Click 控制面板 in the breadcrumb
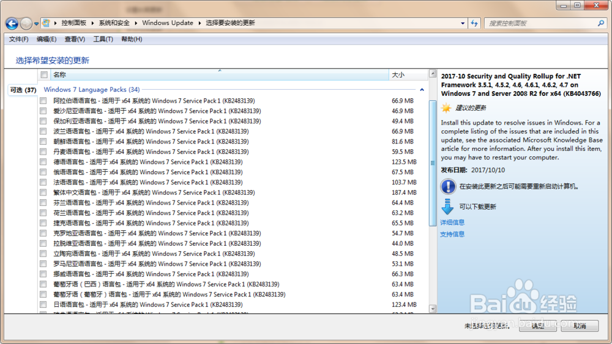Viewport: 612px width, 344px height. point(74,23)
